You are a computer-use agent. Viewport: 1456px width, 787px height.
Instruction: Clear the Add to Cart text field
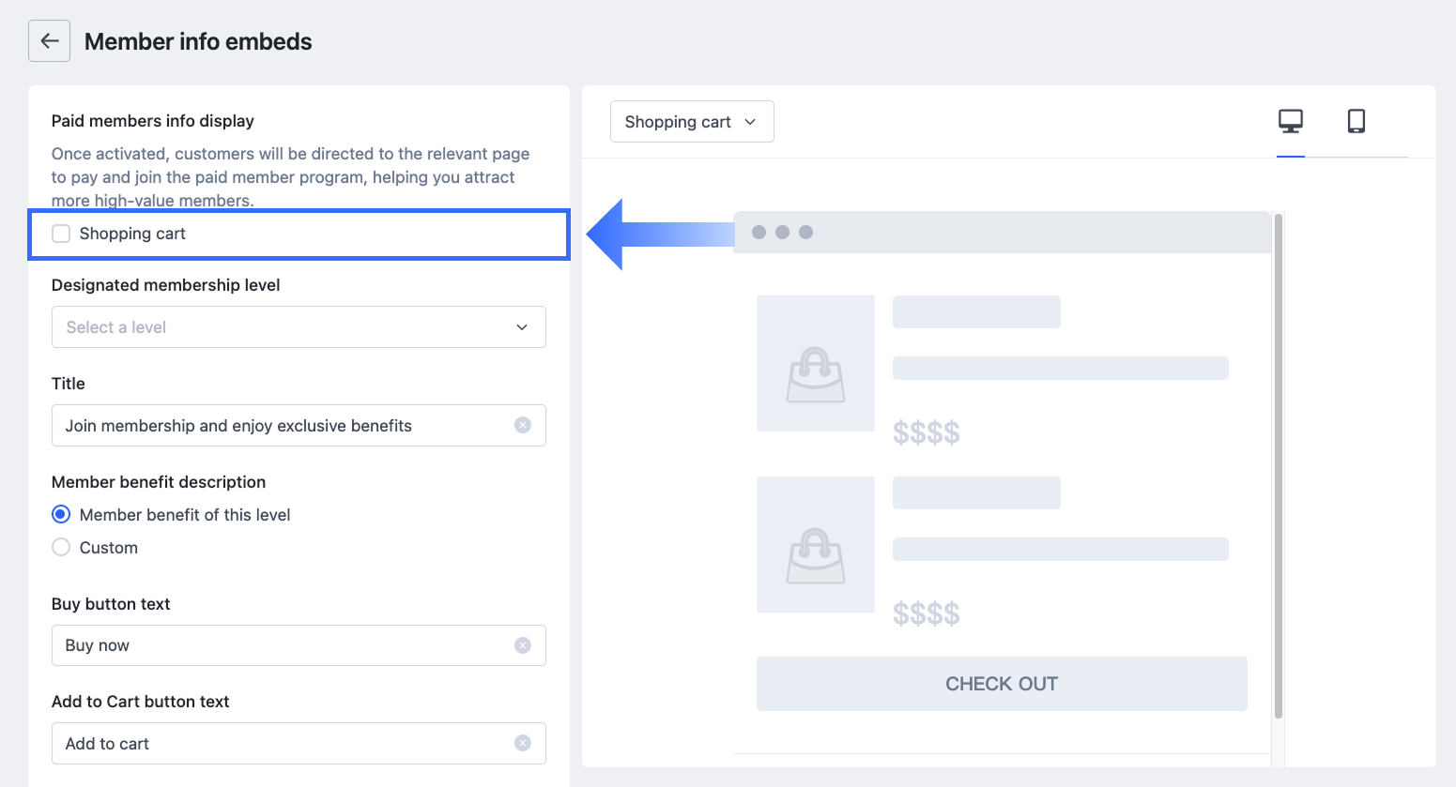(523, 743)
